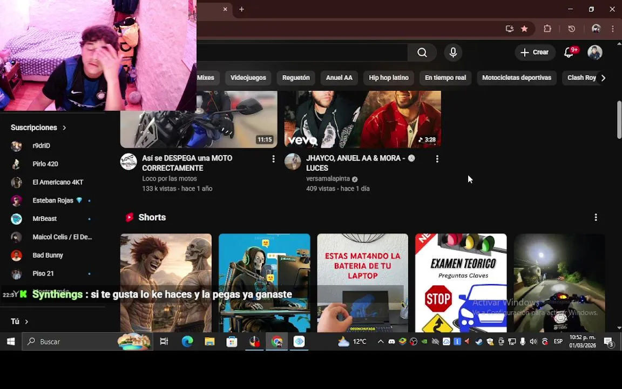Screen dimensions: 622x389
Task: Expand the Tú section
Action: tap(19, 321)
